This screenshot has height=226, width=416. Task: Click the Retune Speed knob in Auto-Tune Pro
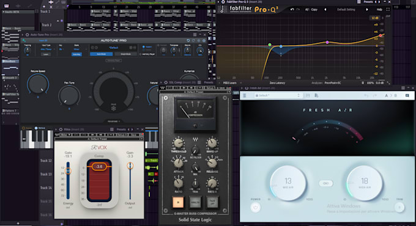click(38, 84)
